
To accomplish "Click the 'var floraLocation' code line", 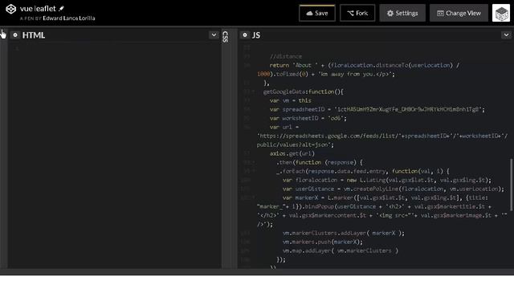I will 387,180.
